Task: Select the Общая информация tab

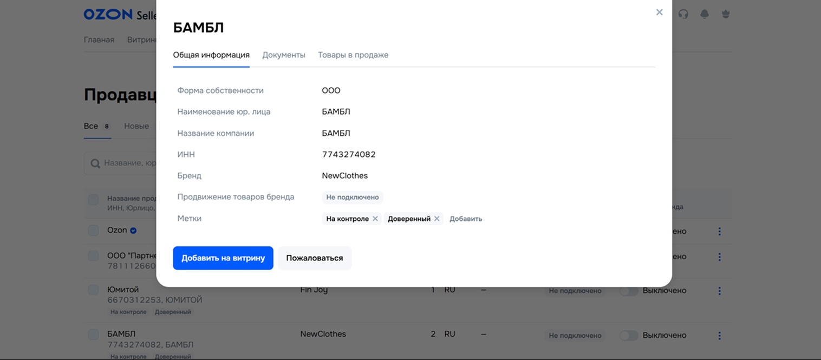Action: pos(211,55)
